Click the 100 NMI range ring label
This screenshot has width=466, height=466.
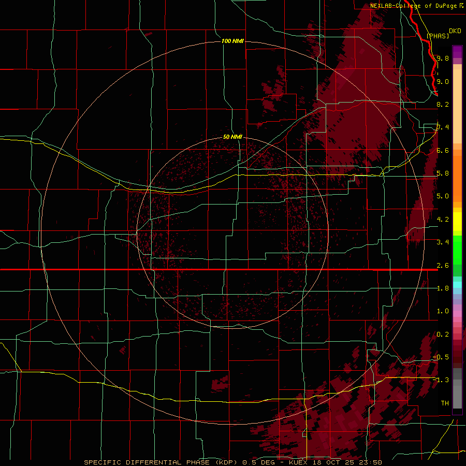tap(232, 41)
